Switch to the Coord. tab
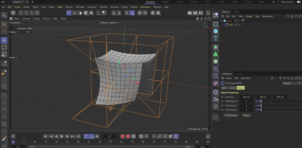Screen dimensions: 302x148 point(232,88)
